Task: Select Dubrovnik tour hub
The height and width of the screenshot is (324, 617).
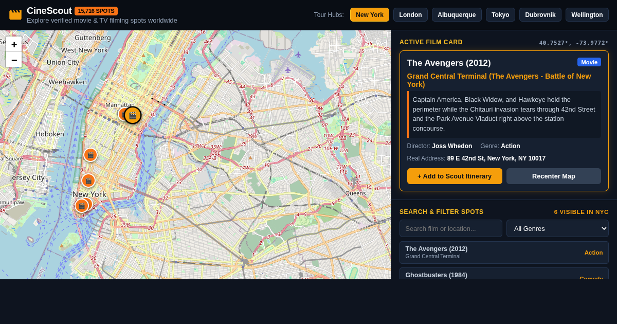Action: (540, 15)
